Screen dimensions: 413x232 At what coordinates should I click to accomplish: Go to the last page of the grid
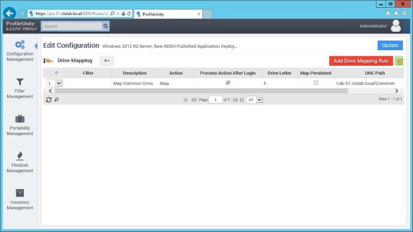tap(242, 100)
